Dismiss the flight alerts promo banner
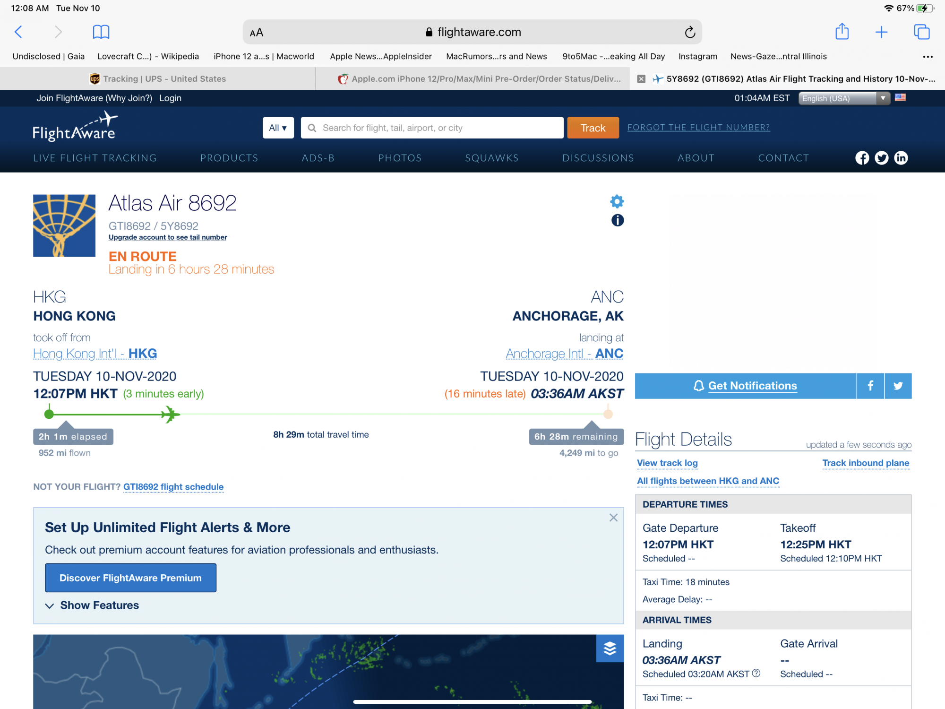The height and width of the screenshot is (709, 945). [613, 518]
